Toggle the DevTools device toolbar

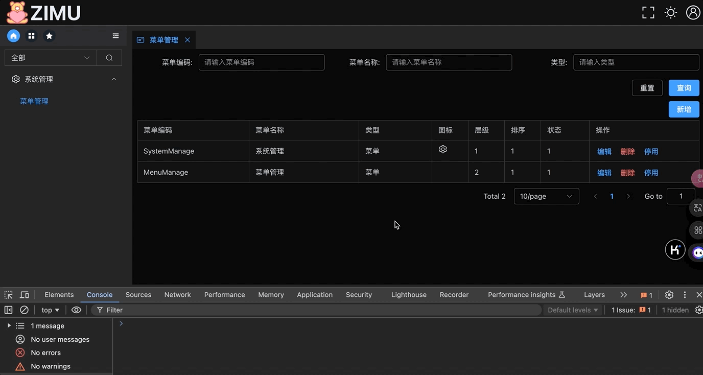(24, 295)
